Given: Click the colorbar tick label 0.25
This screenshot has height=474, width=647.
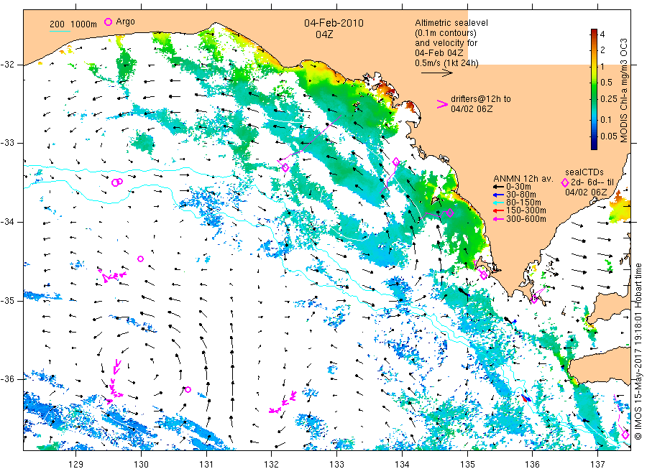Looking at the screenshot, I should 609,99.
